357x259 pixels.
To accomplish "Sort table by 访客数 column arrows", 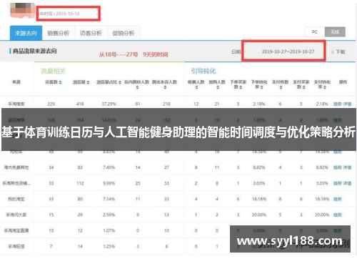I will pyautogui.click(x=61, y=82).
